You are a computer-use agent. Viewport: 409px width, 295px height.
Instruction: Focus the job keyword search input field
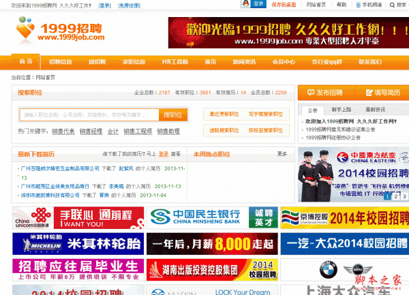pyautogui.click(x=89, y=115)
